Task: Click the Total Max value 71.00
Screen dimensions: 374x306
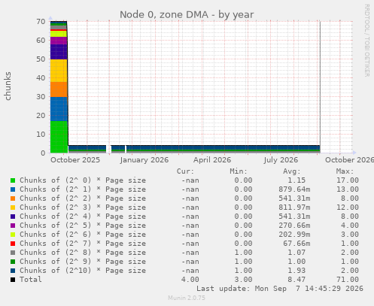Action: point(348,280)
